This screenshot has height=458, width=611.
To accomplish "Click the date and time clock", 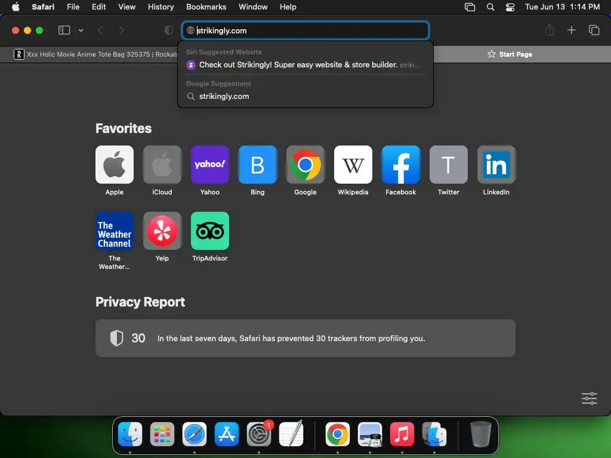I will click(x=562, y=7).
